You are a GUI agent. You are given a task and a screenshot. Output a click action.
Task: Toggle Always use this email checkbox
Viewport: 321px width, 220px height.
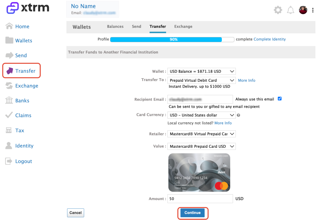(280, 99)
